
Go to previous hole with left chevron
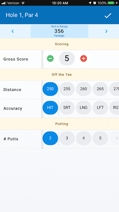tap(13, 31)
